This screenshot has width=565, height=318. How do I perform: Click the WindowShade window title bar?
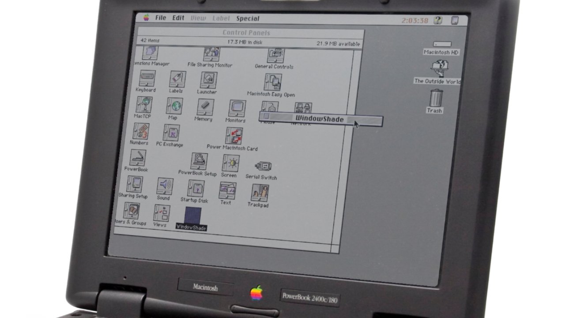tap(320, 119)
